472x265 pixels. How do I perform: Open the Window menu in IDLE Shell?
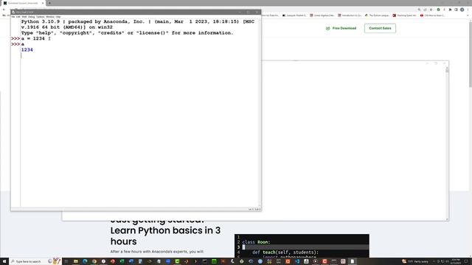point(50,17)
